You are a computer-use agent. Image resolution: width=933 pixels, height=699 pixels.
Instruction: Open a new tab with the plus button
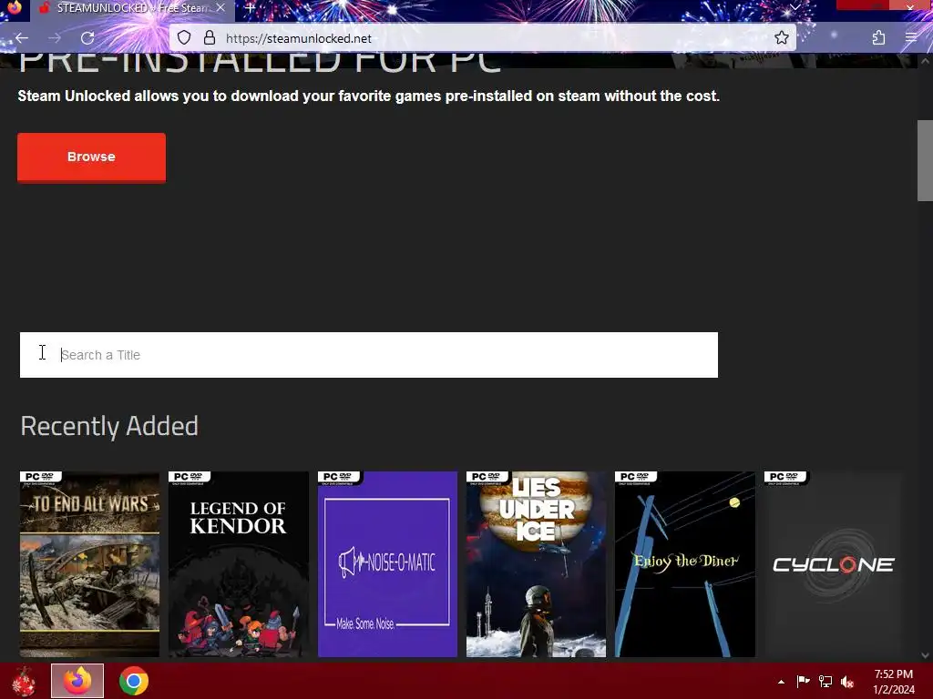coord(251,8)
